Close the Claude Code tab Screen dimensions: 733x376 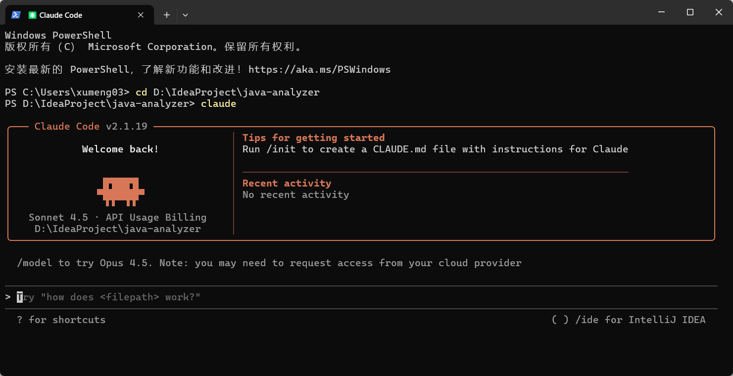click(x=141, y=15)
